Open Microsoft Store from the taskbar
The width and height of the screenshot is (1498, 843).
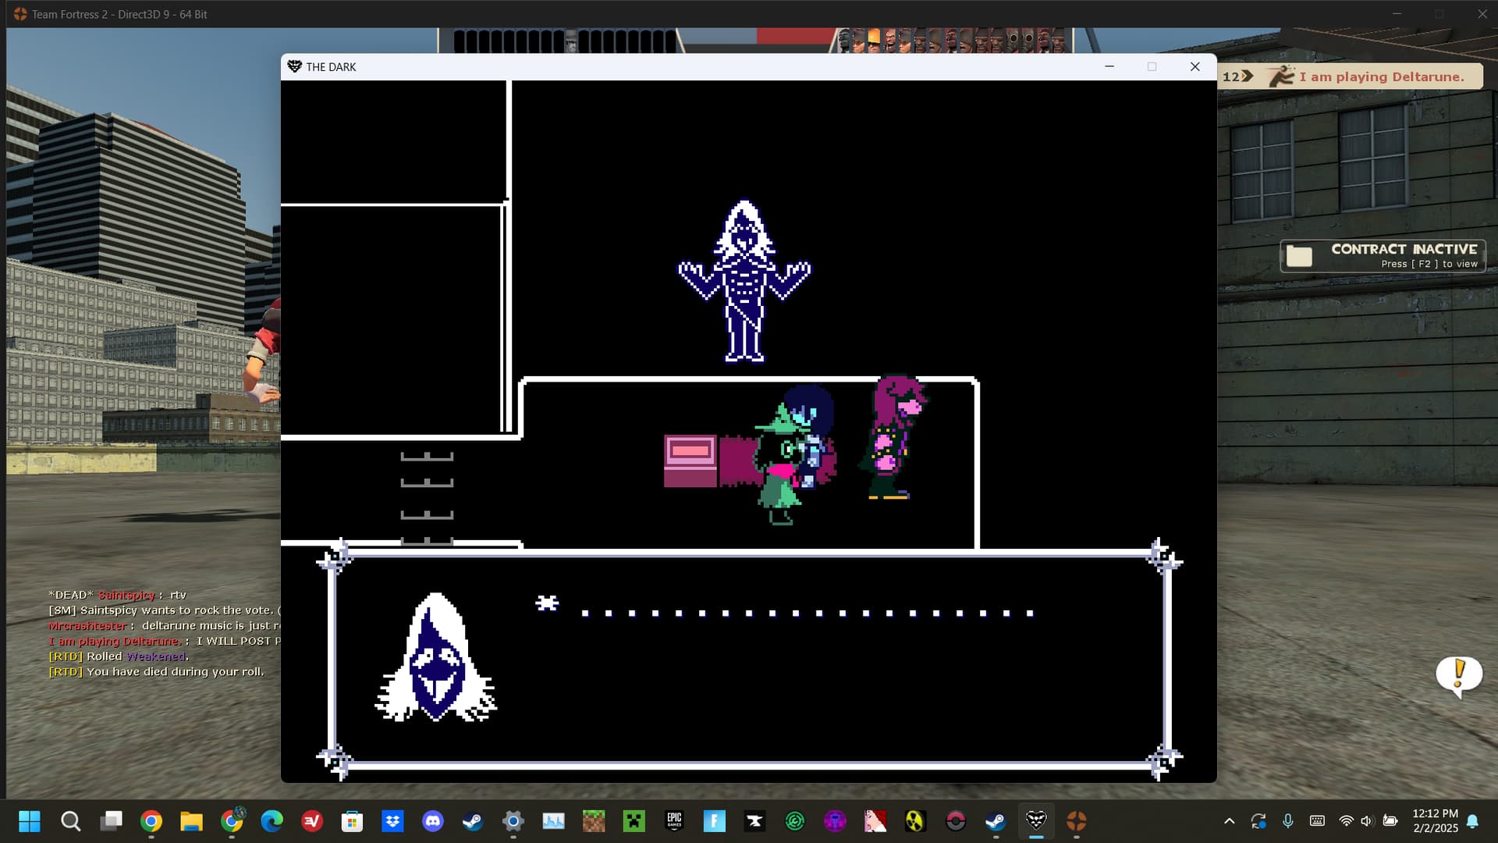coord(352,821)
